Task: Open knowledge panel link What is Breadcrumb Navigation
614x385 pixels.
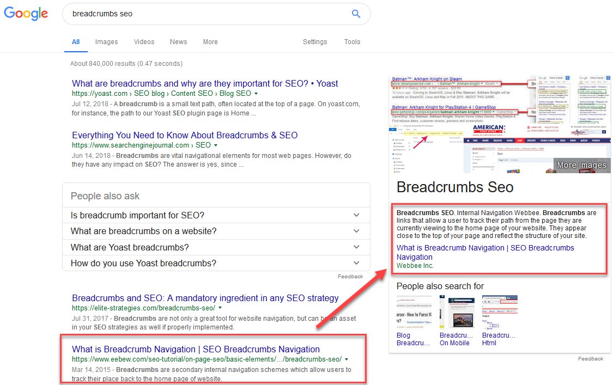Action: tap(485, 252)
